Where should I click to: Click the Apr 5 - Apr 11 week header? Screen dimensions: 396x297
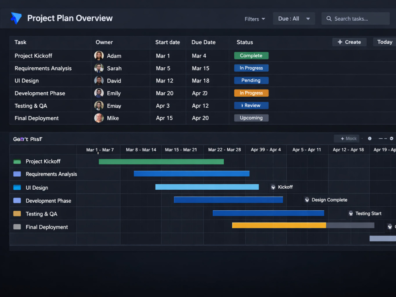[307, 150]
